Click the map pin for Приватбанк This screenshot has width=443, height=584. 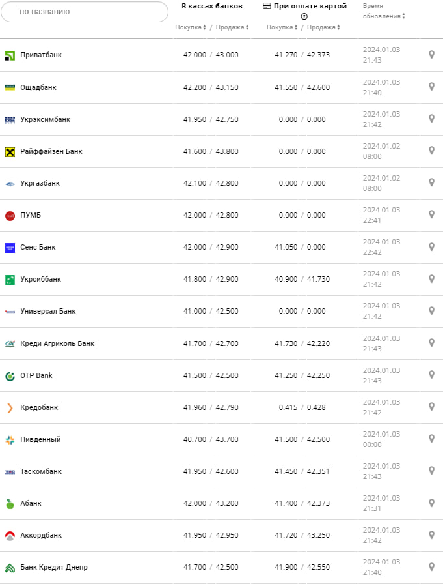click(431, 55)
